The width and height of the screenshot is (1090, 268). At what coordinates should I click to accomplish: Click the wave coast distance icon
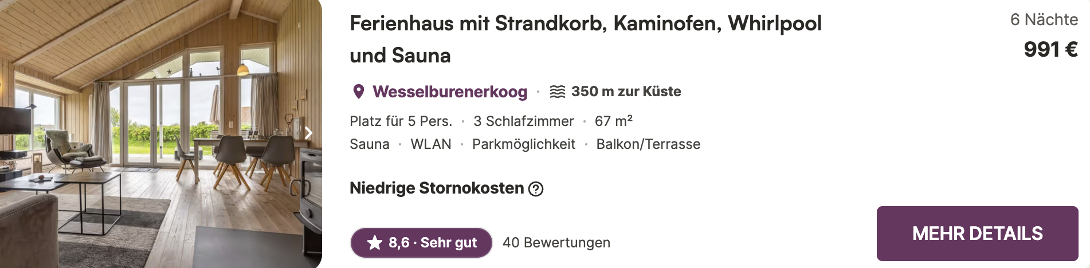pyautogui.click(x=557, y=92)
